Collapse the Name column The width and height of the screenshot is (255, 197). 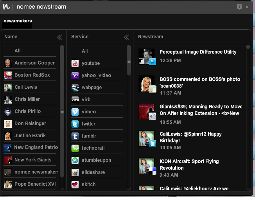pyautogui.click(x=59, y=37)
